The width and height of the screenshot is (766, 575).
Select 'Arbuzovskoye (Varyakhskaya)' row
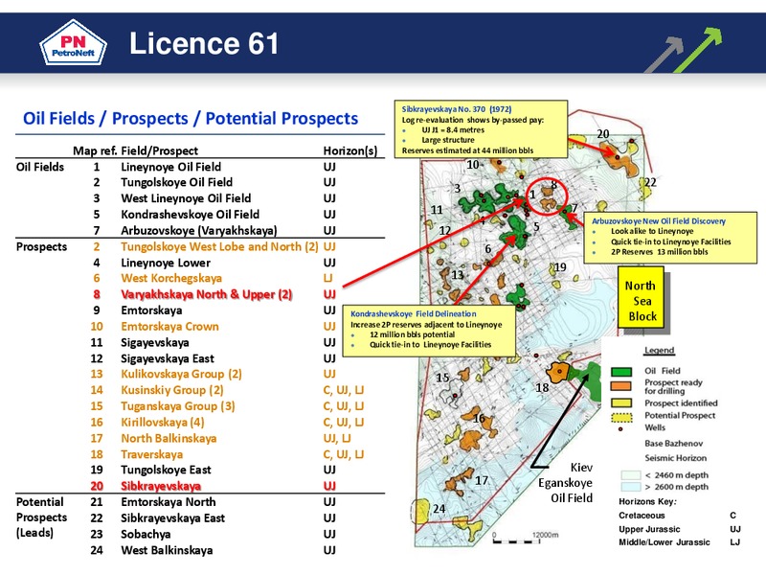click(200, 230)
